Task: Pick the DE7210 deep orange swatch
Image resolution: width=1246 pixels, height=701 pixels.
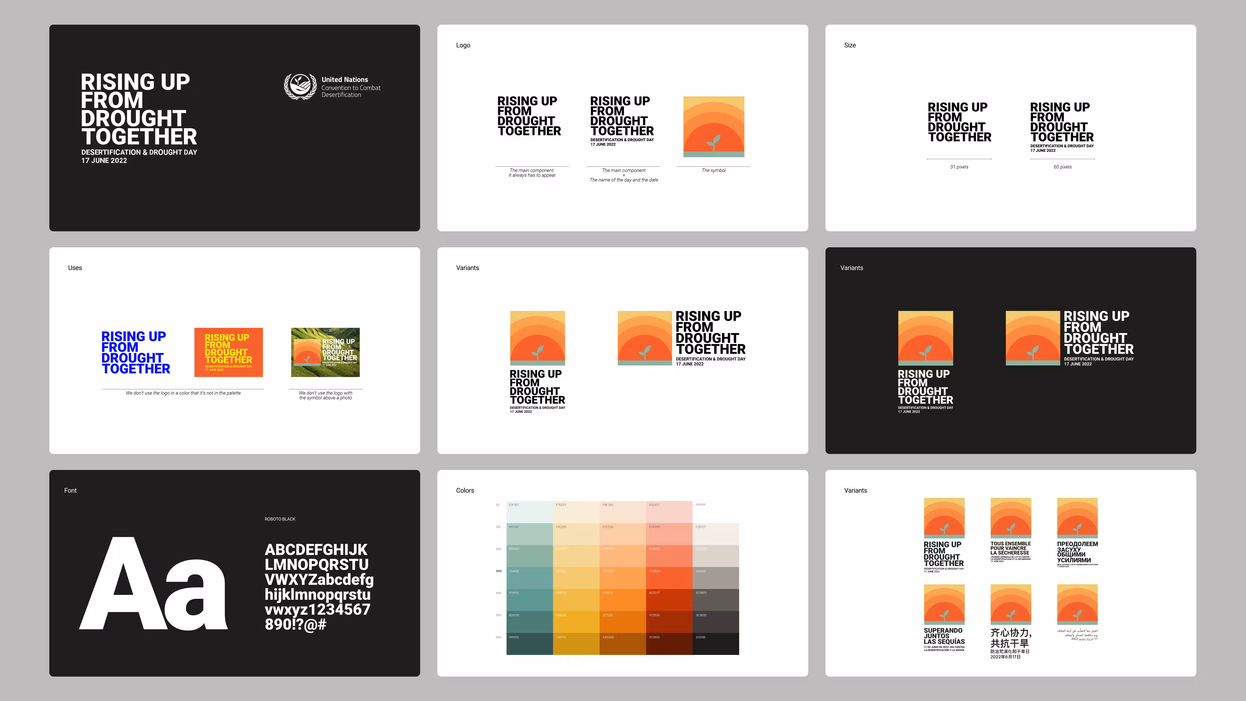Action: (x=623, y=622)
